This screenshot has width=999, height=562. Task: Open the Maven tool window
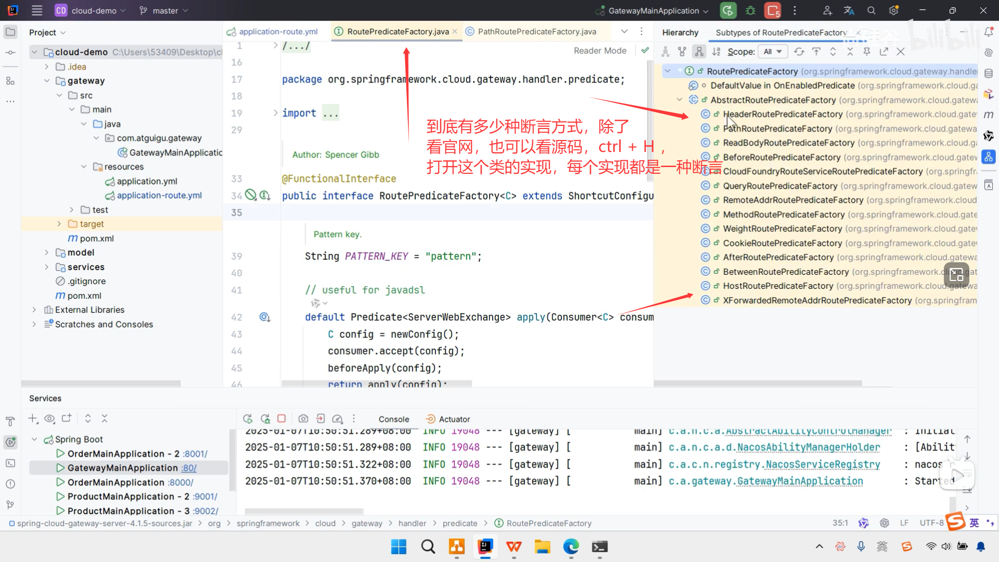(989, 115)
